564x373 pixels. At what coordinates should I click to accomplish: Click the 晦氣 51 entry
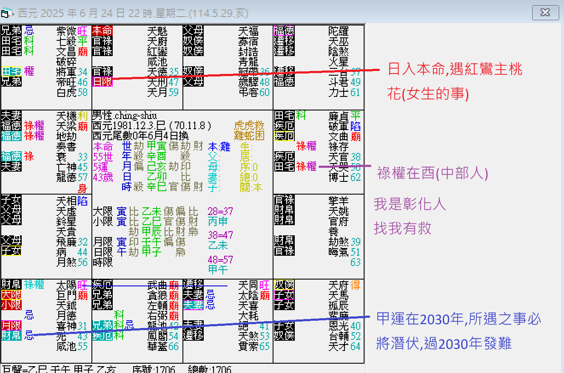pyautogui.click(x=345, y=251)
